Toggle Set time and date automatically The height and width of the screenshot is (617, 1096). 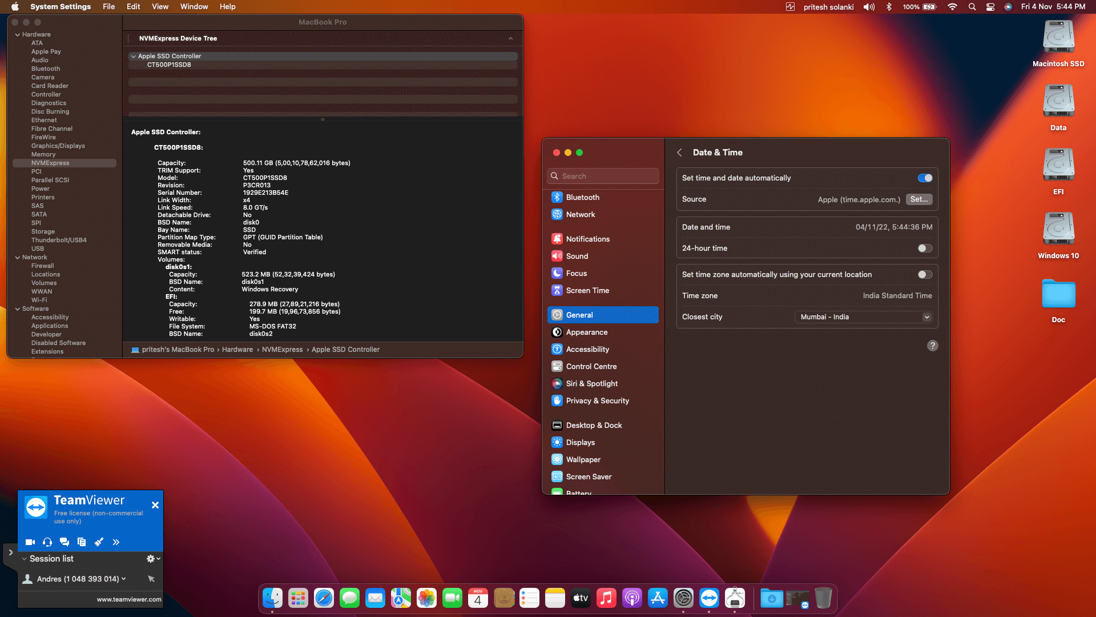tap(925, 178)
